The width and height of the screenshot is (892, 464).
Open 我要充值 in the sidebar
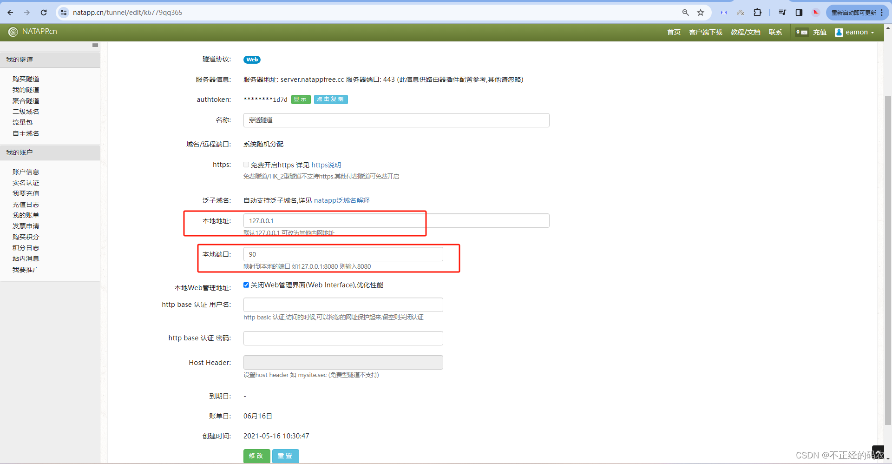pyautogui.click(x=26, y=193)
